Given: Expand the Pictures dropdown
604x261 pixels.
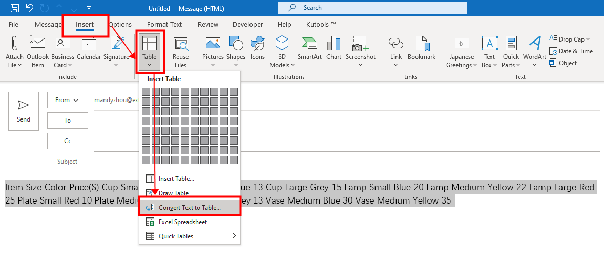Looking at the screenshot, I should pos(213,65).
